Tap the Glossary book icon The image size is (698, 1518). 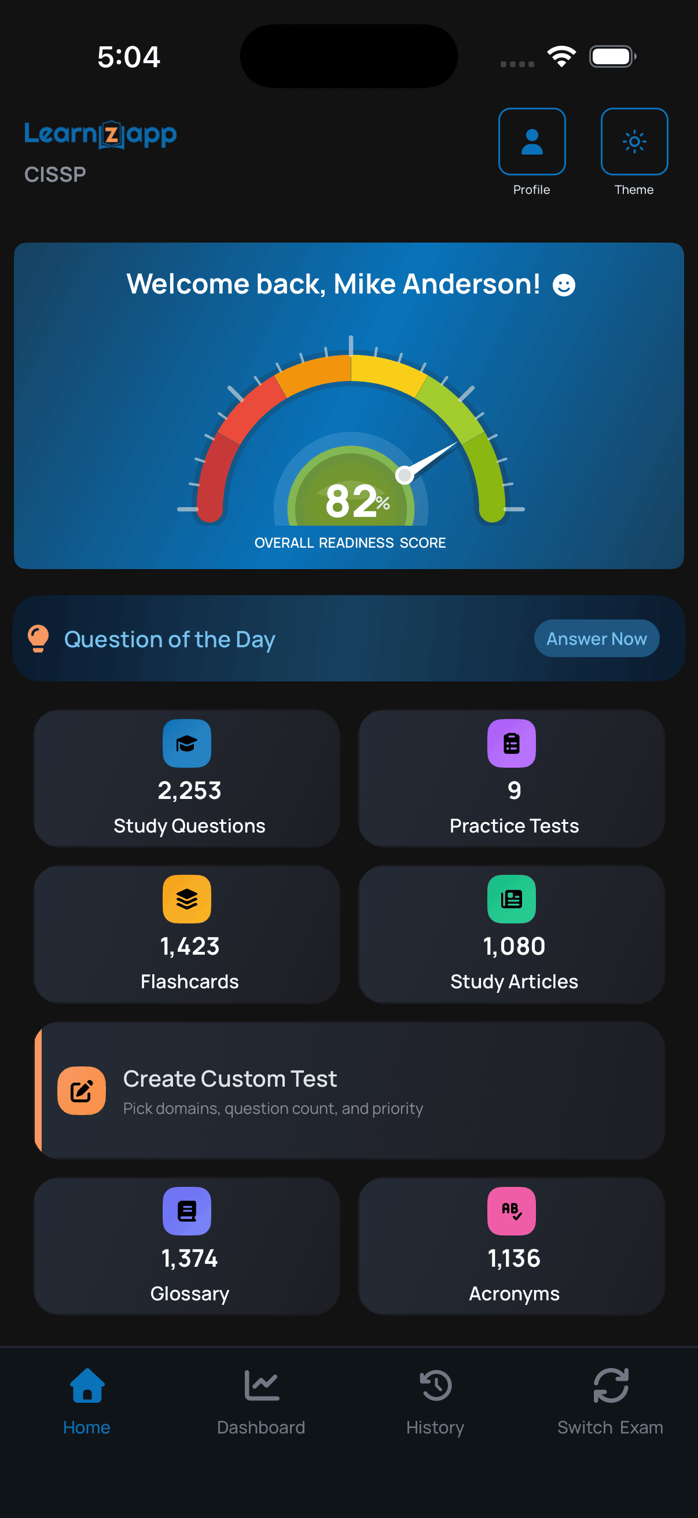[x=187, y=1211]
